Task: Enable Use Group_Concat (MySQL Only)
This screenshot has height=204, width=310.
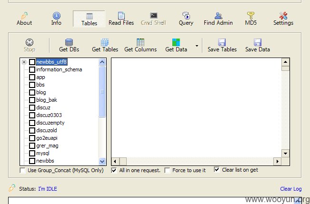Action: tap(23, 170)
